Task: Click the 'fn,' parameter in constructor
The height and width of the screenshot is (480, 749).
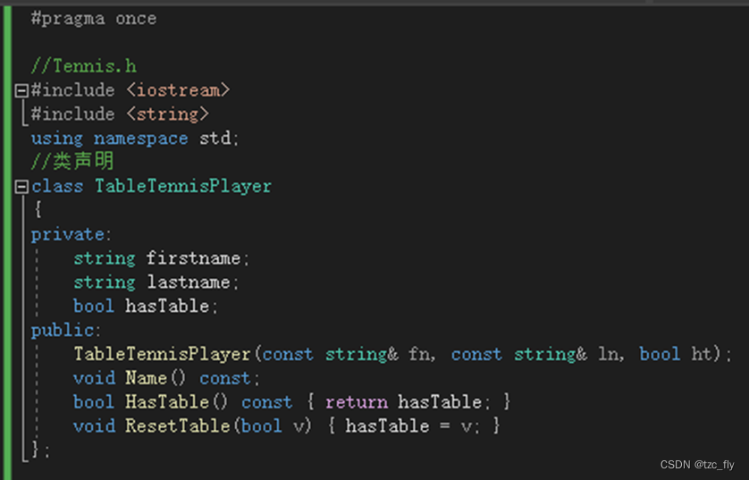Action: (x=422, y=354)
